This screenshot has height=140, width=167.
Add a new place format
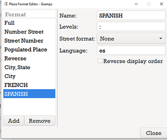14,121
